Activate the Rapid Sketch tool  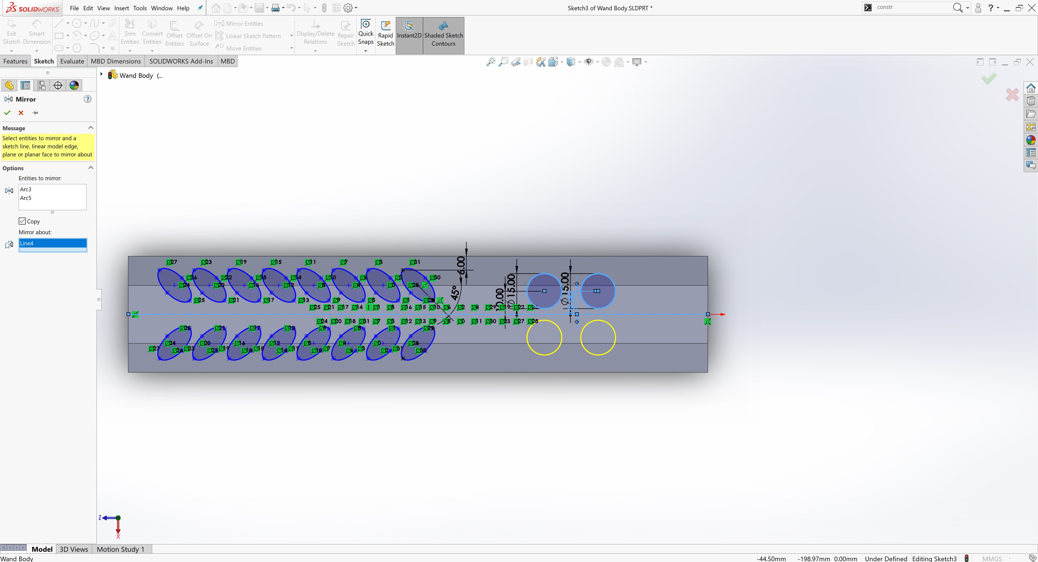(385, 34)
